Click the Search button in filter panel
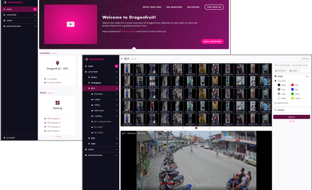This screenshot has height=190, width=312. click(x=291, y=117)
